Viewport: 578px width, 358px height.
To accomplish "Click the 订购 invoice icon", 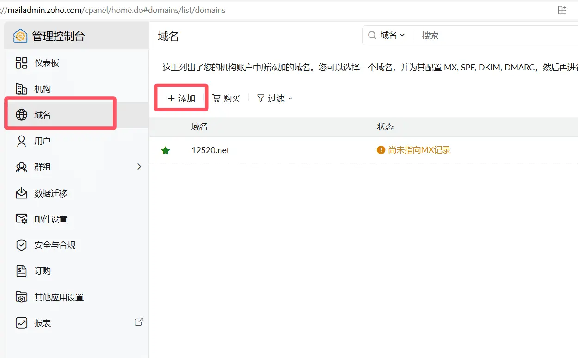I will 21,271.
